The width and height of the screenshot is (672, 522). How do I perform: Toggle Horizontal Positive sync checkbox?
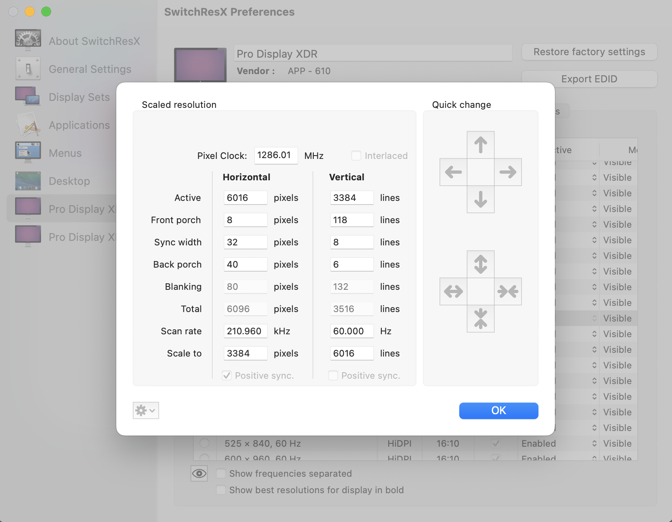click(x=227, y=375)
